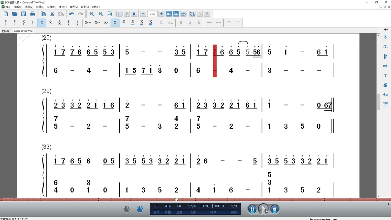This screenshot has width=391, height=220.
Task: Increase playback speed with plus button
Action: pyautogui.click(x=161, y=14)
